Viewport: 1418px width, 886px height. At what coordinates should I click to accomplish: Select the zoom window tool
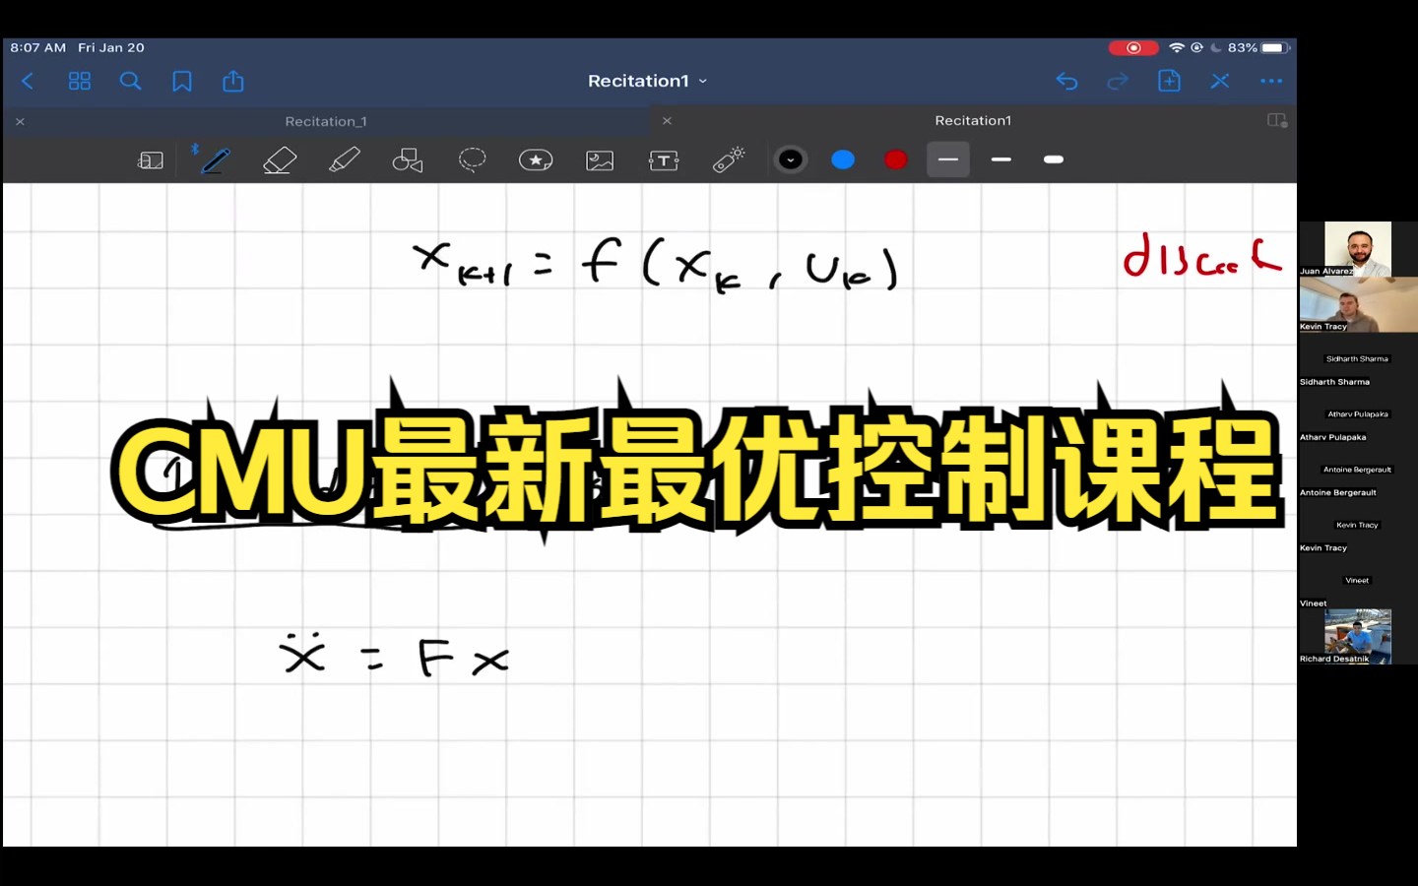(151, 159)
